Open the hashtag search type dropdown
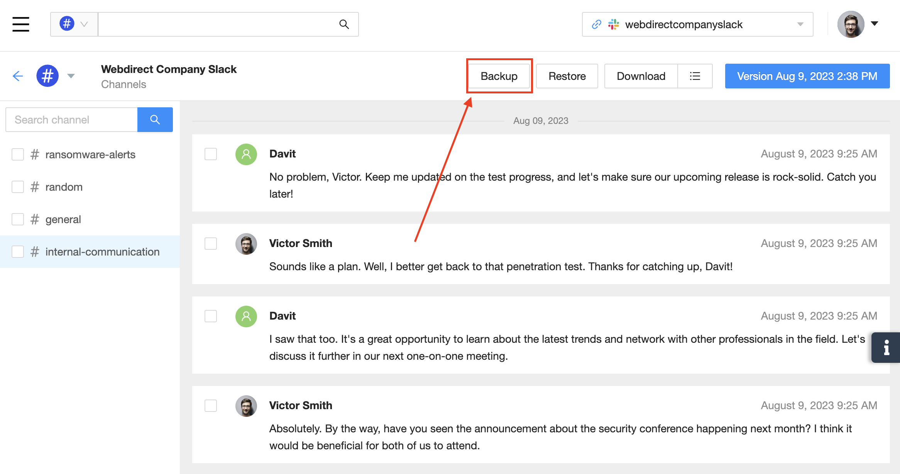This screenshot has height=474, width=900. coord(74,24)
